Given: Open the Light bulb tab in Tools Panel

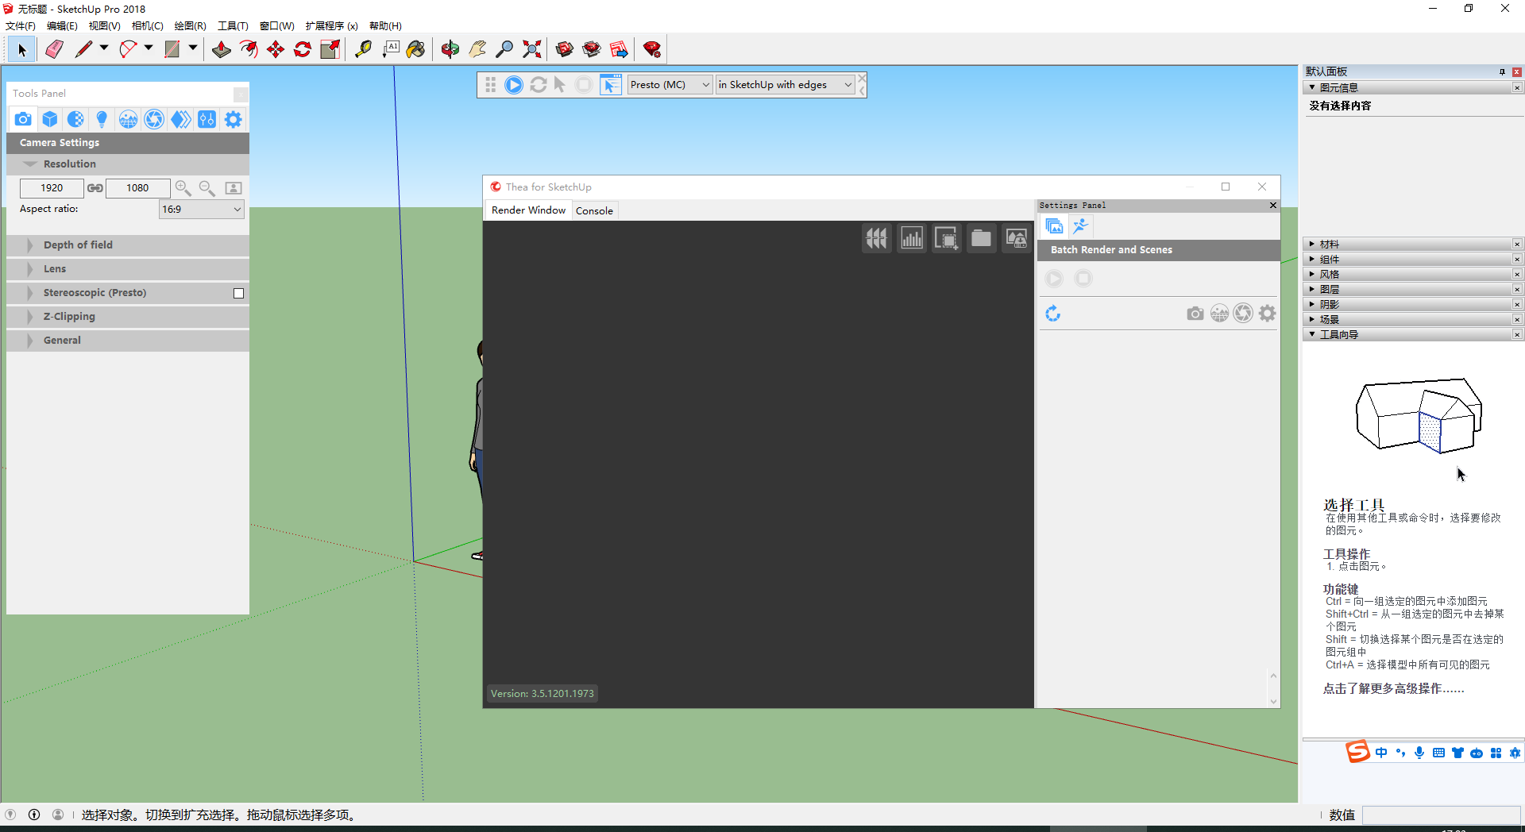Looking at the screenshot, I should (102, 119).
